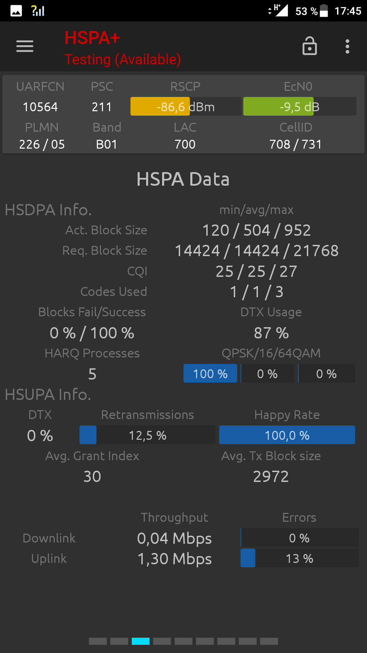
Task: Tap the H+ mobile data indicator
Action: coord(278,10)
